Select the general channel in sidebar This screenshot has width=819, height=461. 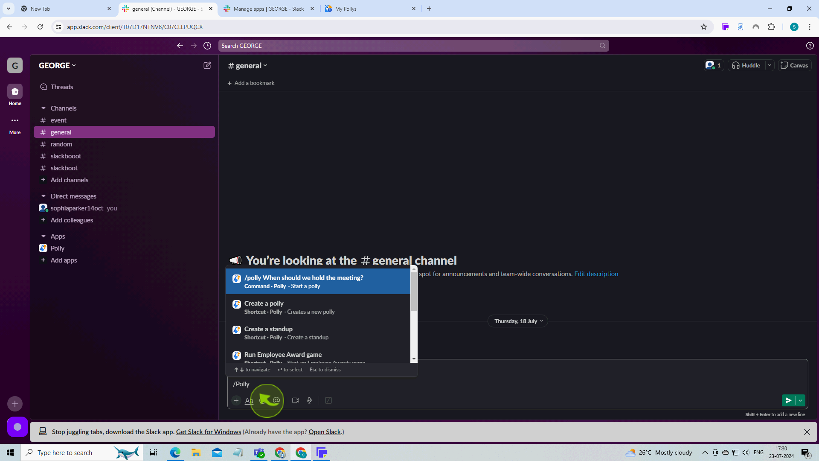(60, 132)
